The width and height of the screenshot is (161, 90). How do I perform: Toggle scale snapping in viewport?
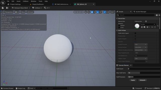click(x=105, y=12)
